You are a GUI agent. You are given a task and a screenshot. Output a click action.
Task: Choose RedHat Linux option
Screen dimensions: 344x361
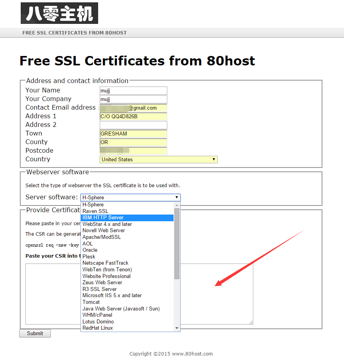(x=97, y=328)
